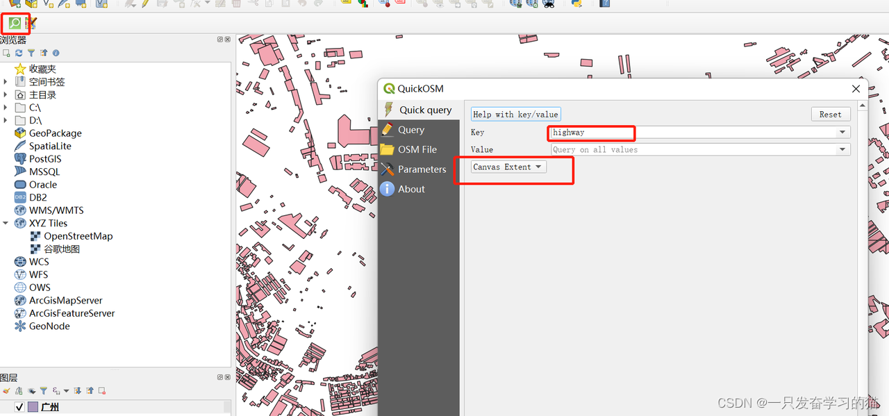The image size is (889, 416).
Task: Expand all layers in layers panel
Action: pos(78,391)
